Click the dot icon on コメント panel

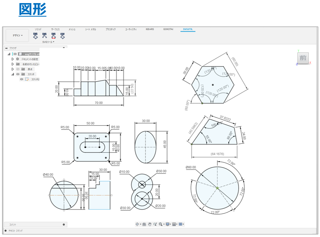point(64,225)
